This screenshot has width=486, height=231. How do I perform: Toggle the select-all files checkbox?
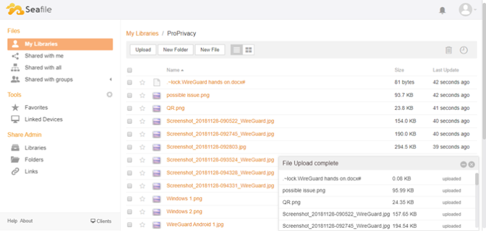[x=129, y=70]
